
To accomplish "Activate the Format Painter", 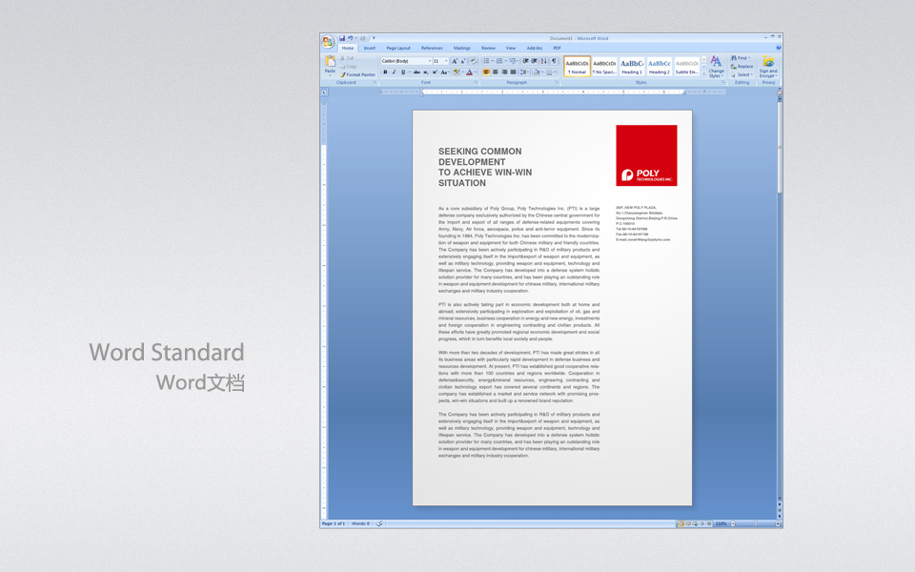I will pyautogui.click(x=357, y=74).
